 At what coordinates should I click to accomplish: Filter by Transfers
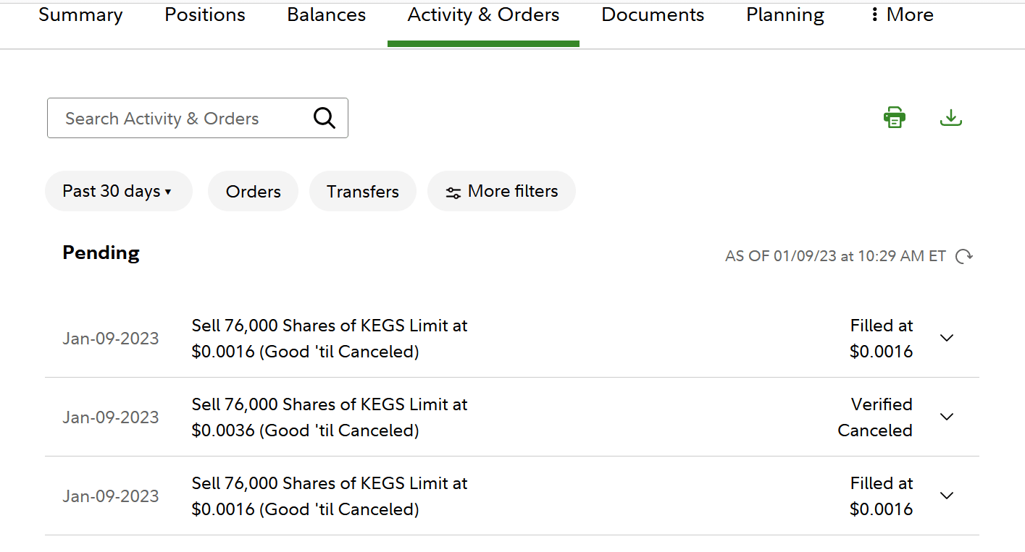[363, 192]
